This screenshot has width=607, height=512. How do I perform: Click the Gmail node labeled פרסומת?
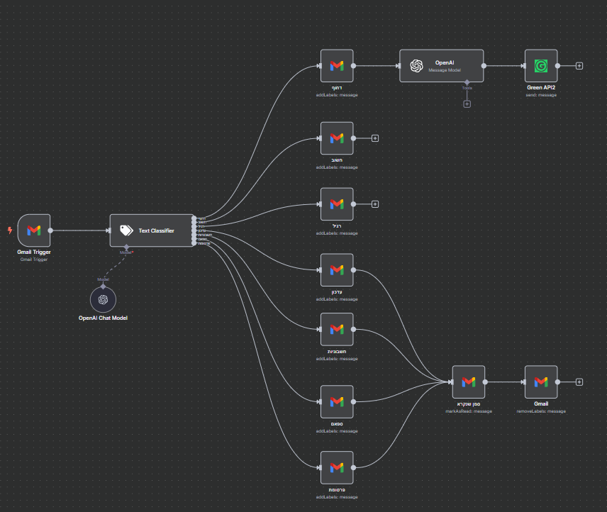[337, 467]
